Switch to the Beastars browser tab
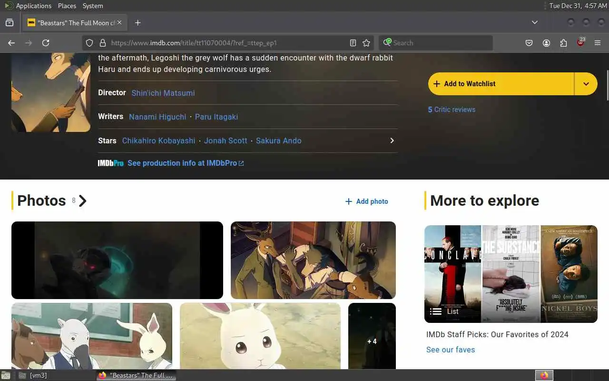The height and width of the screenshot is (381, 609). (x=75, y=23)
